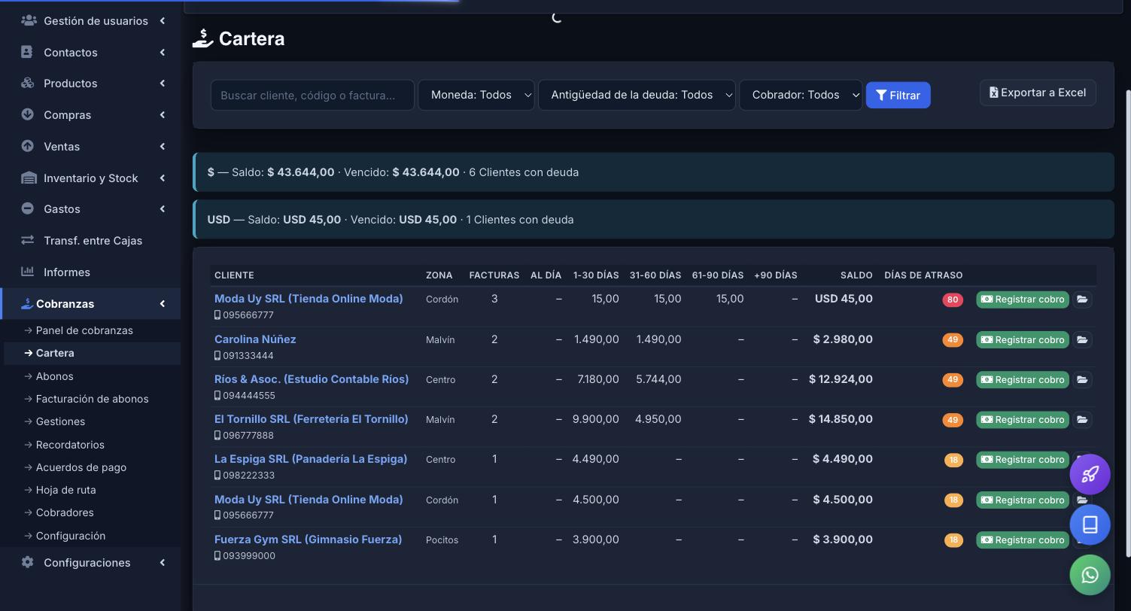Image resolution: width=1131 pixels, height=611 pixels.
Task: Open folder icon for USD 45,00 row
Action: [1082, 299]
